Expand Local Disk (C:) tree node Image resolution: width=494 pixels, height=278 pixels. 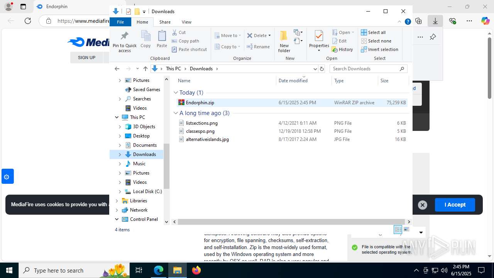coord(120,192)
